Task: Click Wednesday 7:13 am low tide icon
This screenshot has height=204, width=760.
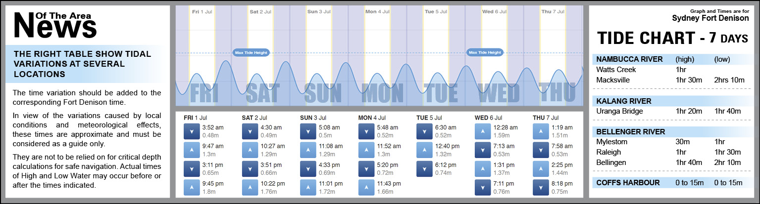Action: point(483,150)
